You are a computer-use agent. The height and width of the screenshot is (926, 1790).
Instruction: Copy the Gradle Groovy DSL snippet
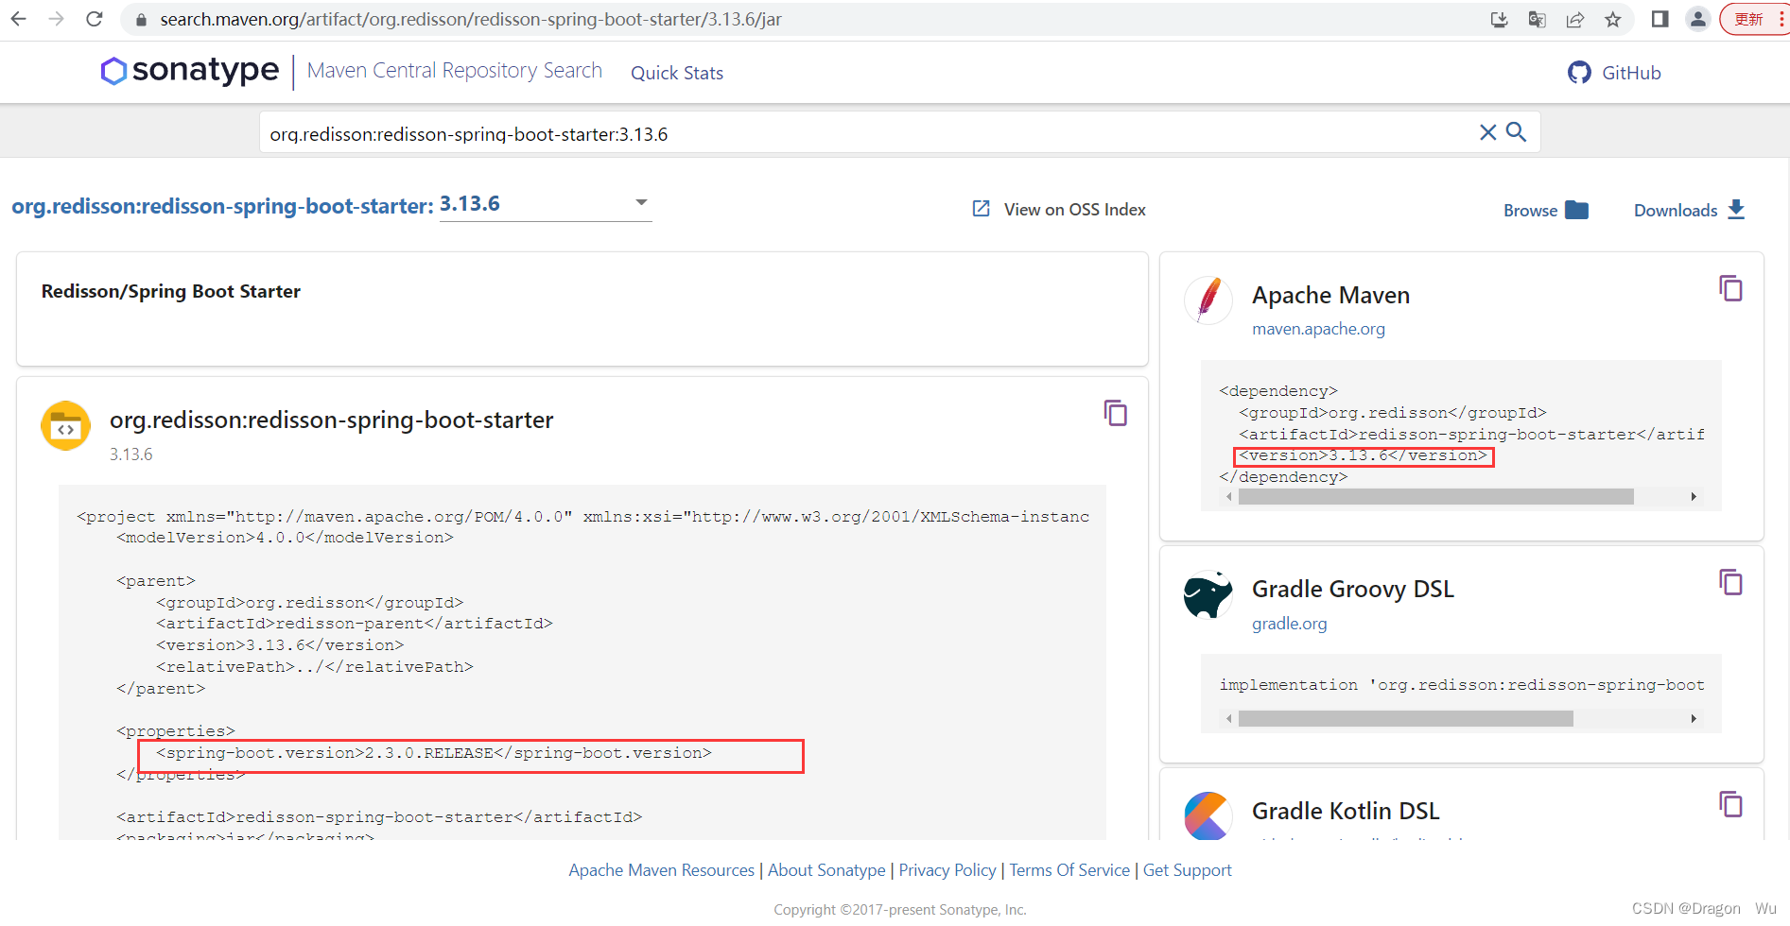pyautogui.click(x=1731, y=583)
